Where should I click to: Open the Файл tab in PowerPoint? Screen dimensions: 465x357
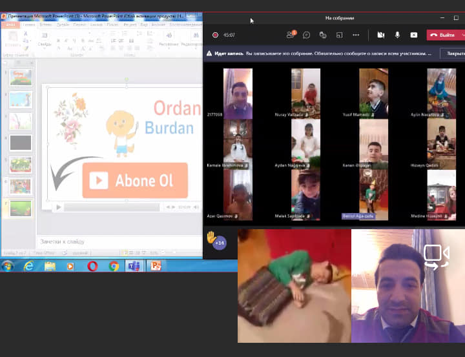11,25
